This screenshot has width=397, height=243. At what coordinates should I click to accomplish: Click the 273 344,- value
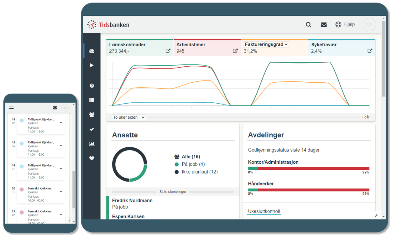119,51
